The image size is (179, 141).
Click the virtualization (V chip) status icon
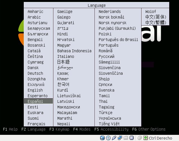click(131, 138)
